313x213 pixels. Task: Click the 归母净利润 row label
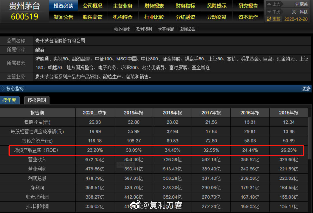coord(37,197)
